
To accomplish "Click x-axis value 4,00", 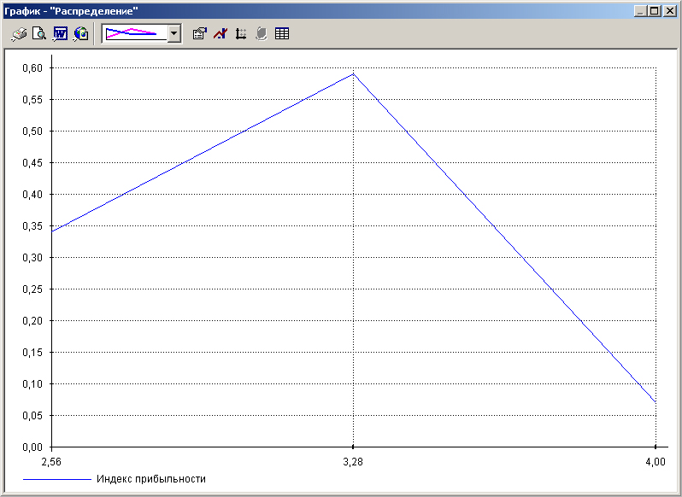I will click(x=655, y=461).
